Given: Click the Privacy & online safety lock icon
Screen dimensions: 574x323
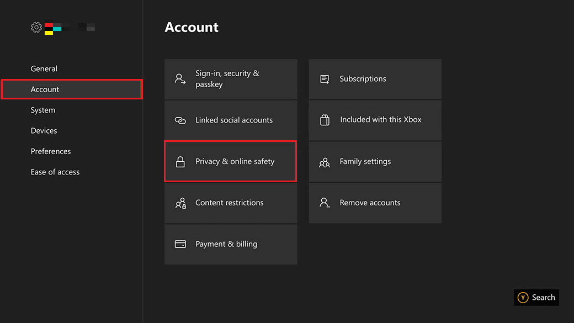Looking at the screenshot, I should 180,161.
